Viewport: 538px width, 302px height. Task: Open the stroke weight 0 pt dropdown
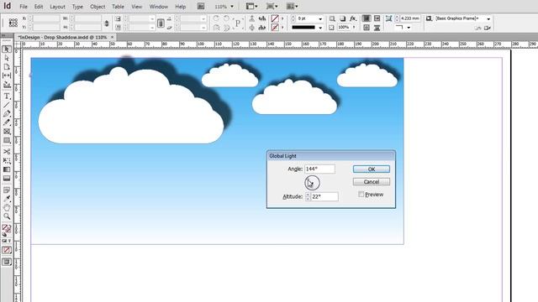(320, 18)
